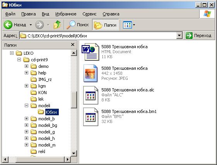
Task: Collapse the modeli folder tree node
Action: coord(26,106)
